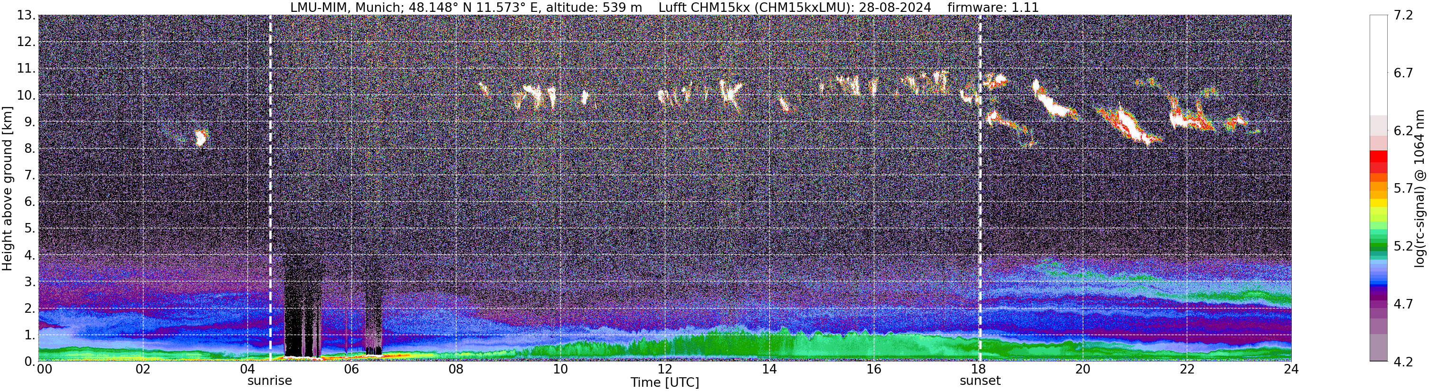Screen dimensions: 1429x392
Task: Click 'altitude: 539 m' in the title
Action: click(x=594, y=8)
